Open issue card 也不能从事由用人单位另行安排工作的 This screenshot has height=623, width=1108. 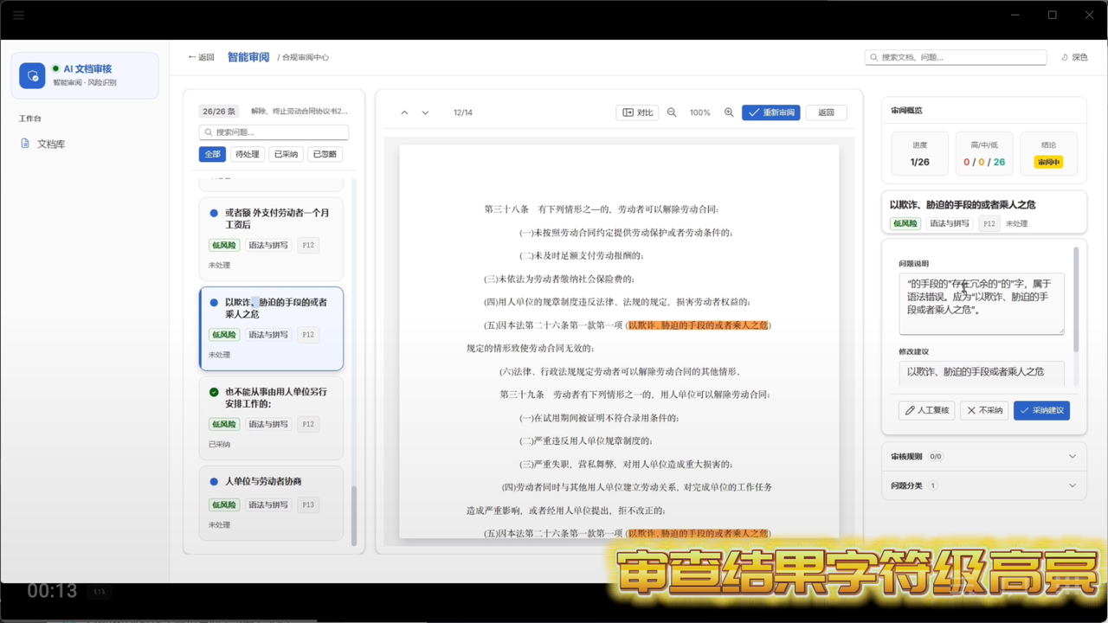pyautogui.click(x=271, y=418)
